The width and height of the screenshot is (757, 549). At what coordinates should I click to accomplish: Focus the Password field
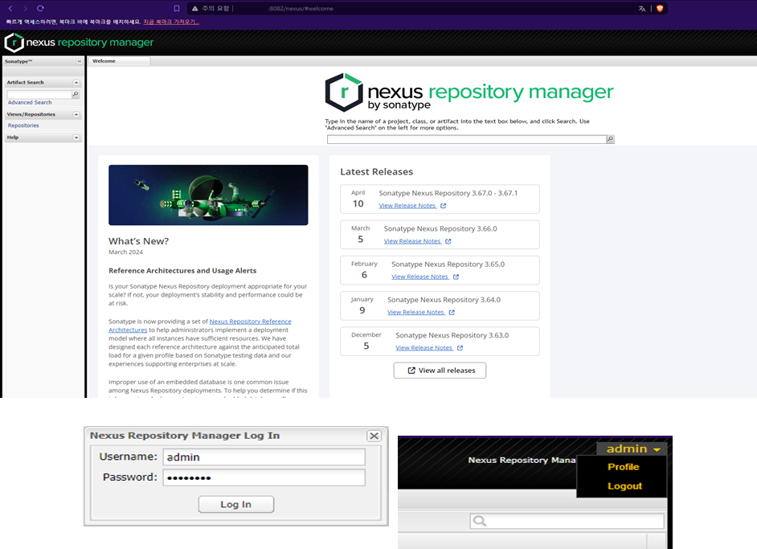coord(264,477)
